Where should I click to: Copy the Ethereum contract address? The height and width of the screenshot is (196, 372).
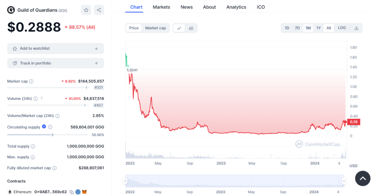[72, 192]
